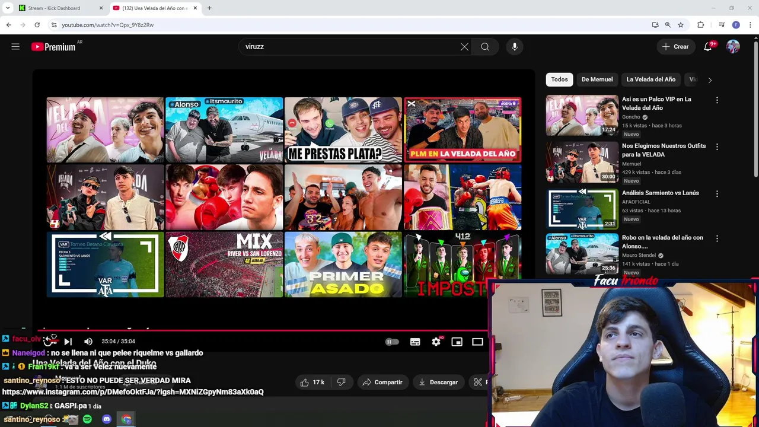Open the YouTube hamburger guide menu
The width and height of the screenshot is (759, 427).
tap(15, 47)
